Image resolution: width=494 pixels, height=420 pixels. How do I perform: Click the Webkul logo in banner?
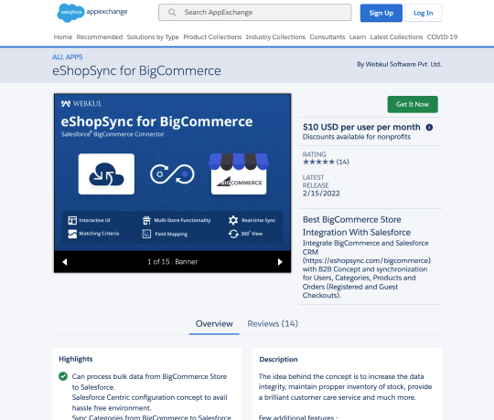pyautogui.click(x=81, y=104)
